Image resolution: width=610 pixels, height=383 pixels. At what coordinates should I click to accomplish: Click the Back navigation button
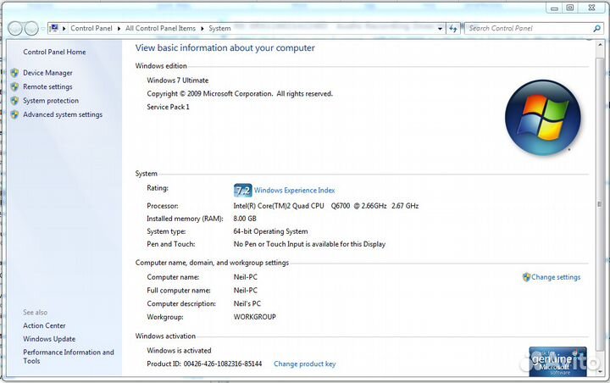[x=15, y=29]
